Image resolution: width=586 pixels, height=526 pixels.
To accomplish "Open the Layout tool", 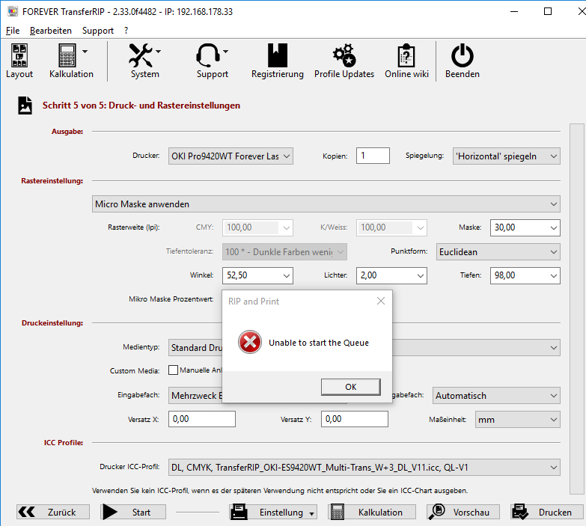I will (19, 61).
